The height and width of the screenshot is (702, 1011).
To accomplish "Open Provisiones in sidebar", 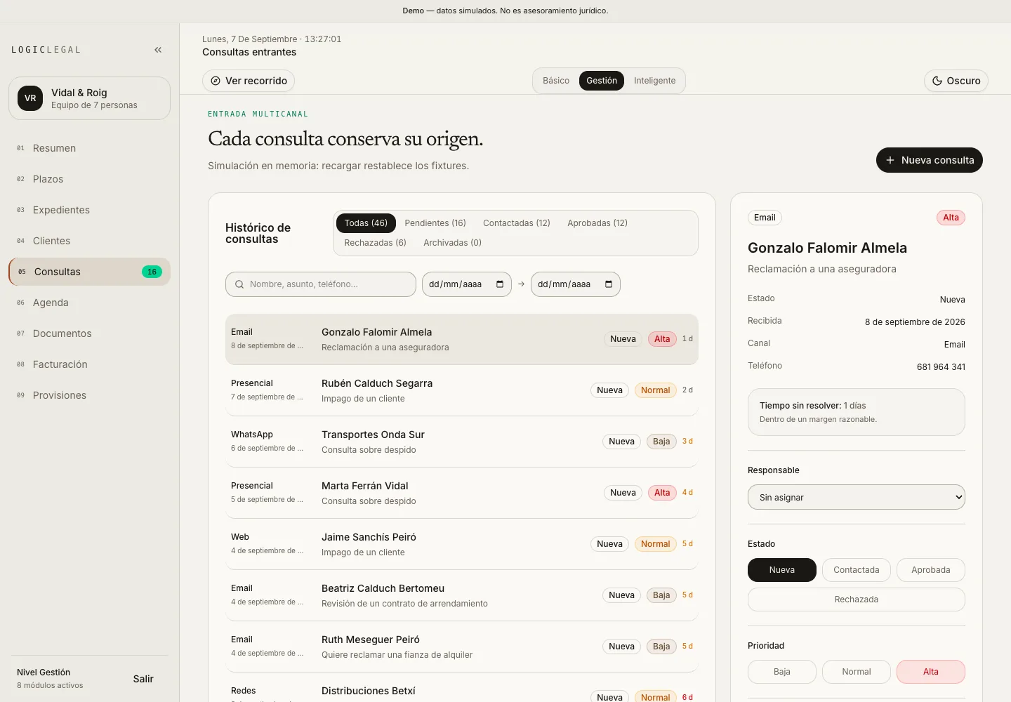I will pos(89,395).
